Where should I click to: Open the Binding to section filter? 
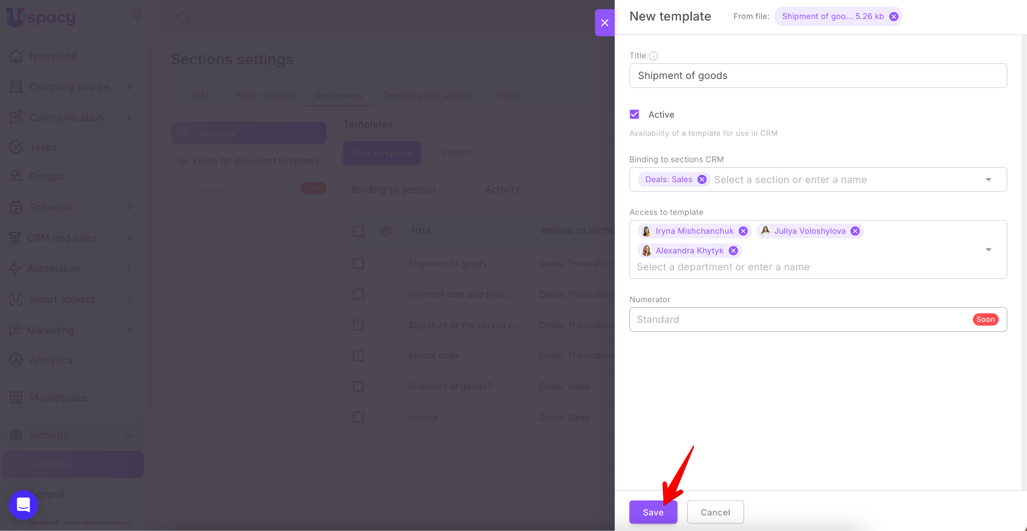coord(410,189)
